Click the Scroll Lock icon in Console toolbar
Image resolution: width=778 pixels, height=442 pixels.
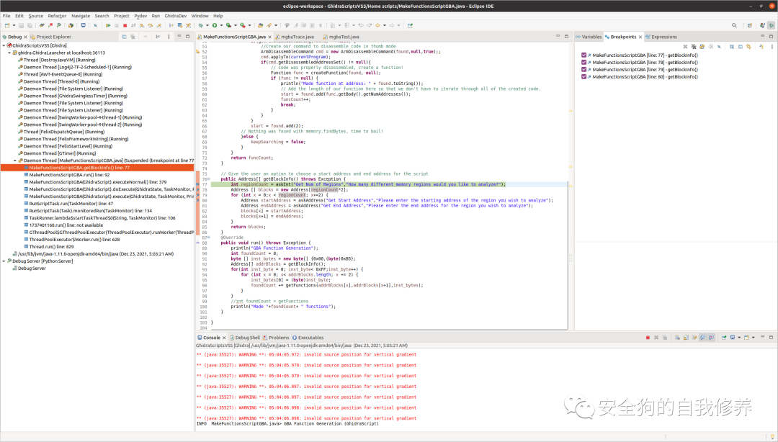coord(687,338)
